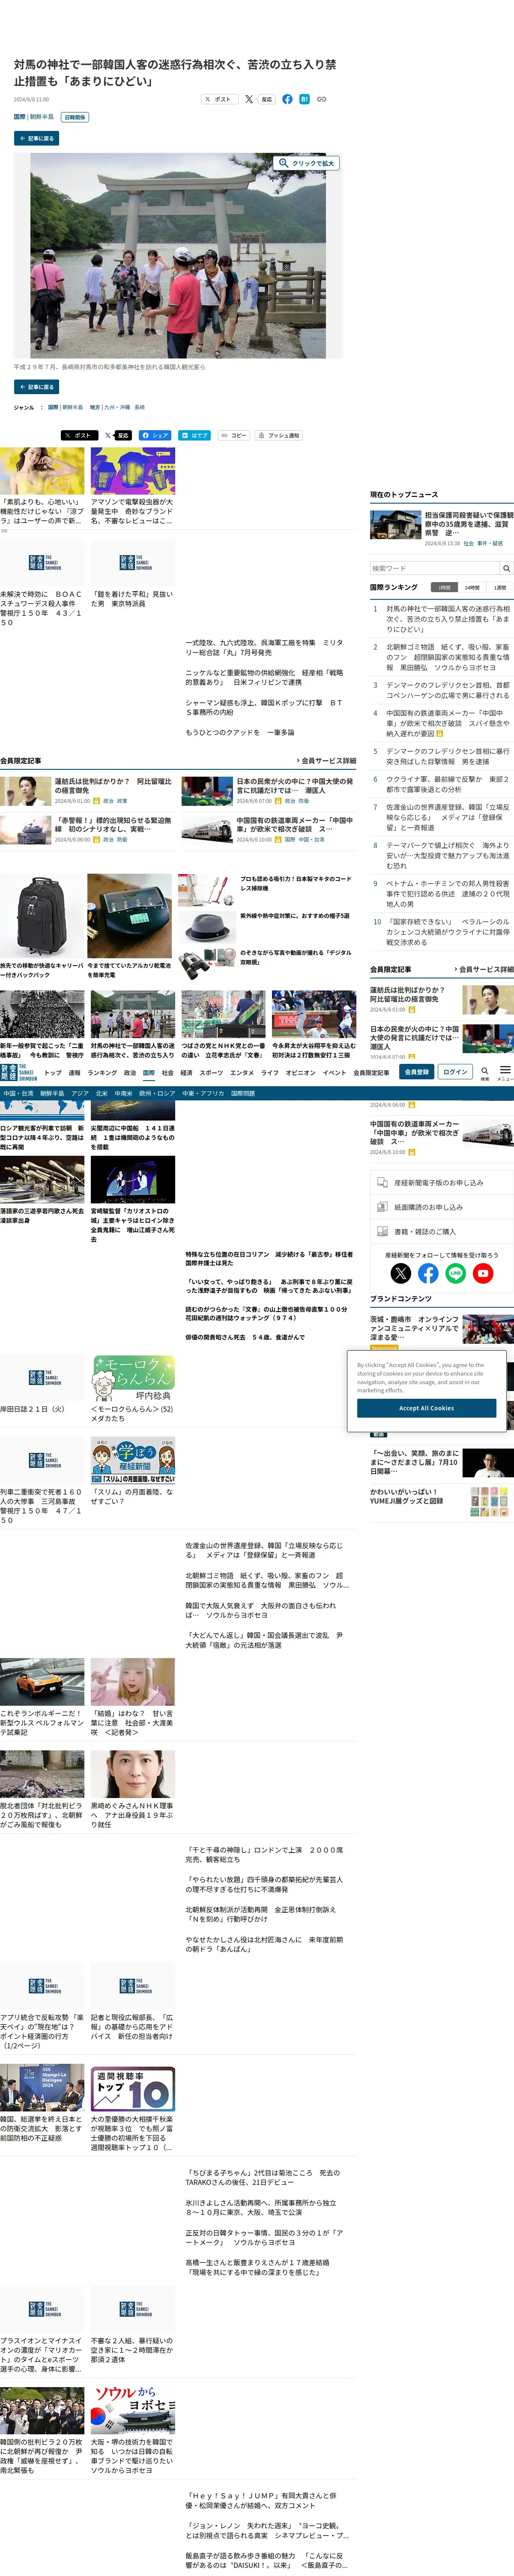The width and height of the screenshot is (514, 2576).
Task: Click the Hatena bookmark B! icon near headline
Action: click(x=305, y=99)
